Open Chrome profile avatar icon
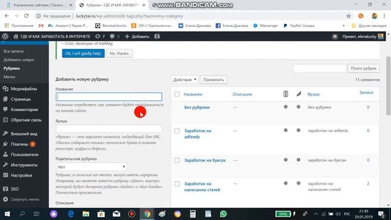The width and height of the screenshot is (391, 220). pyautogui.click(x=374, y=16)
